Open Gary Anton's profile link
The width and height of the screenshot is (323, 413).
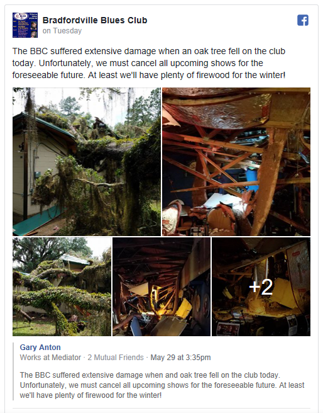(x=40, y=348)
